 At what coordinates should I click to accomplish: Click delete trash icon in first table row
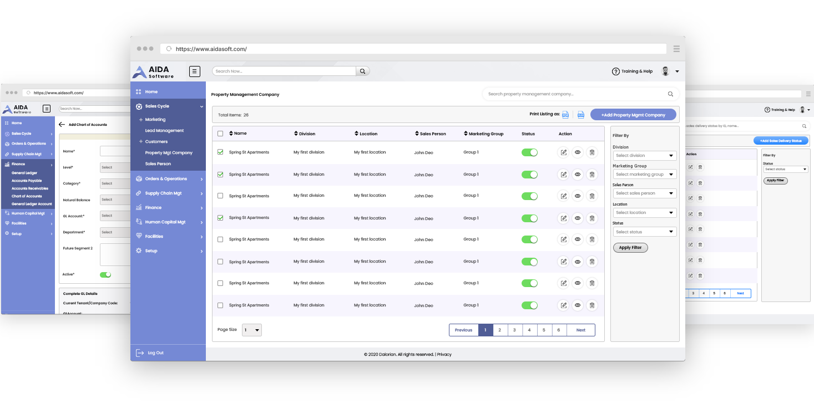(592, 152)
